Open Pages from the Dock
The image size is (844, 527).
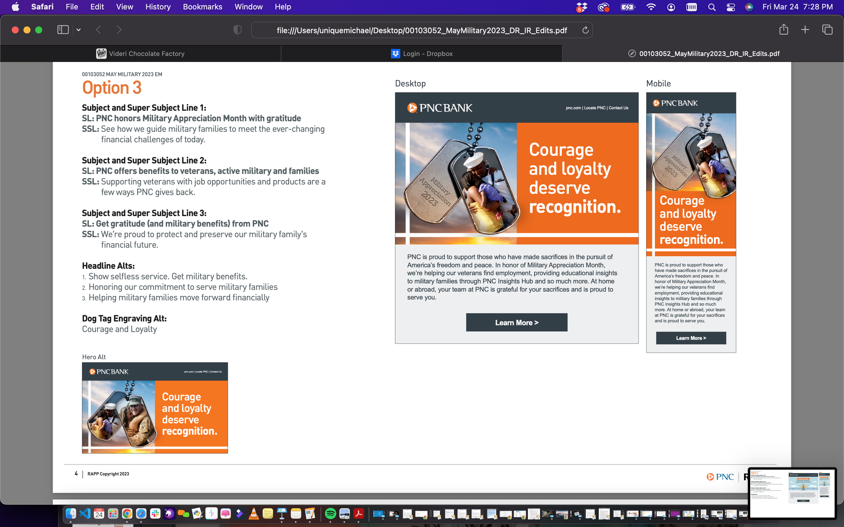(x=310, y=514)
